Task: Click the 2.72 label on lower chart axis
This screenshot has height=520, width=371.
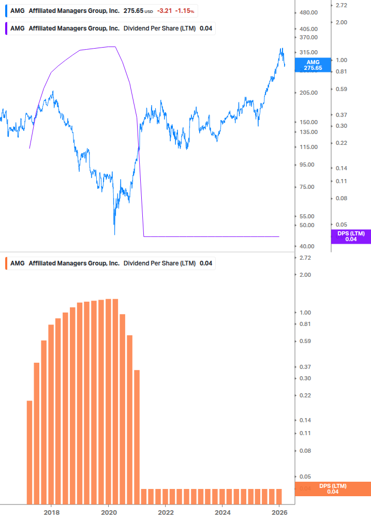Action: [x=305, y=258]
